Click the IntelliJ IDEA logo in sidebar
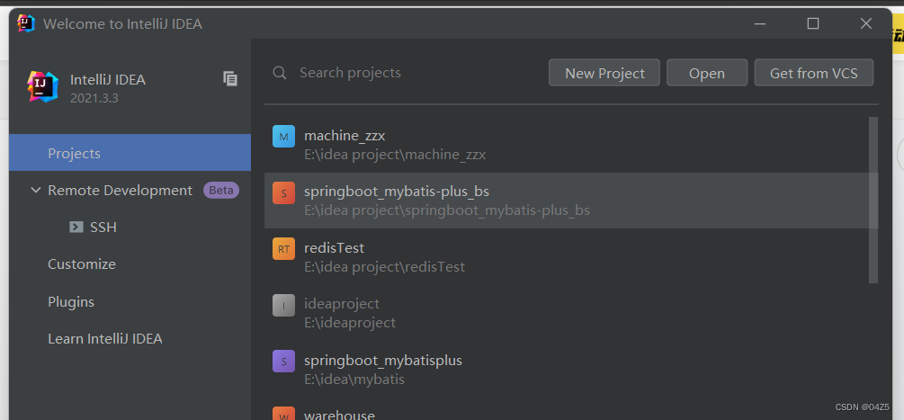This screenshot has height=420, width=904. [x=42, y=86]
